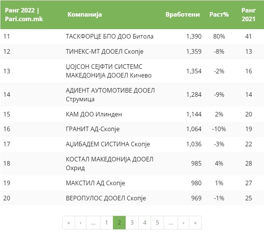Go to next page using › arrow

pyautogui.click(x=183, y=223)
